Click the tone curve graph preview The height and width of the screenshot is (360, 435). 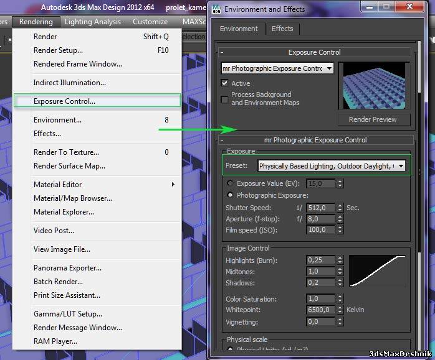click(377, 271)
